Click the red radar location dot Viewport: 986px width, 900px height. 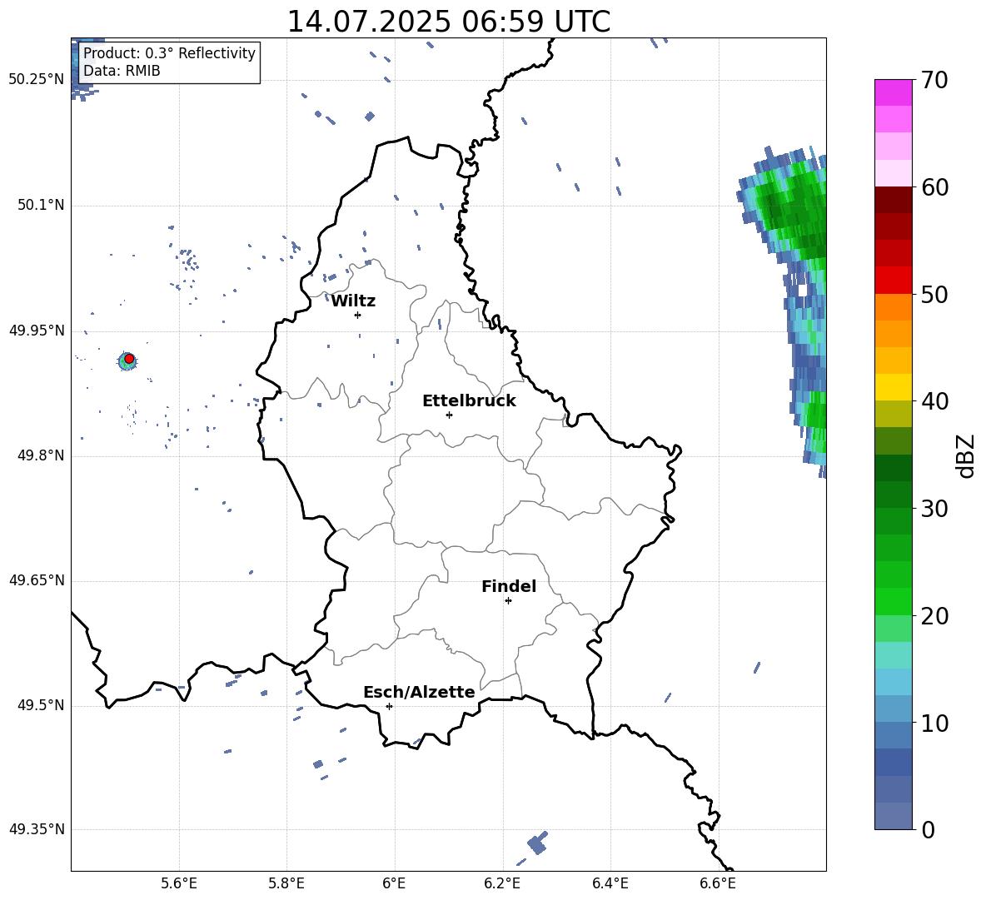(129, 359)
